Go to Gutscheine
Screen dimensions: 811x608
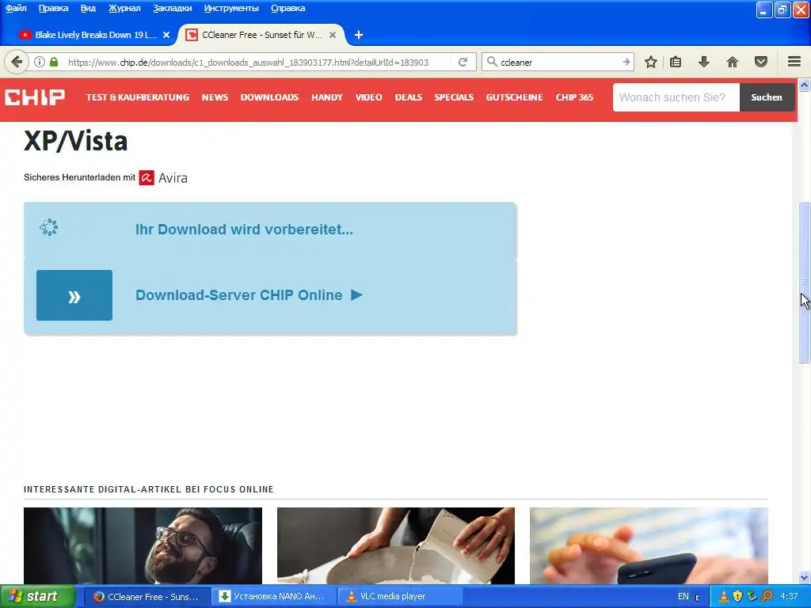515,97
